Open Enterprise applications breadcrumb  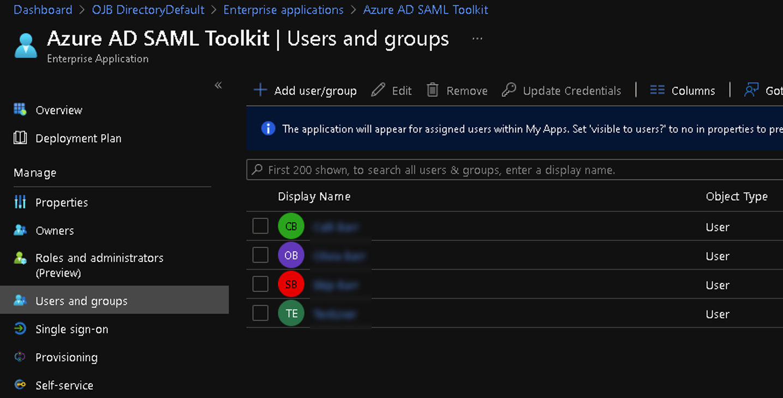pos(284,10)
